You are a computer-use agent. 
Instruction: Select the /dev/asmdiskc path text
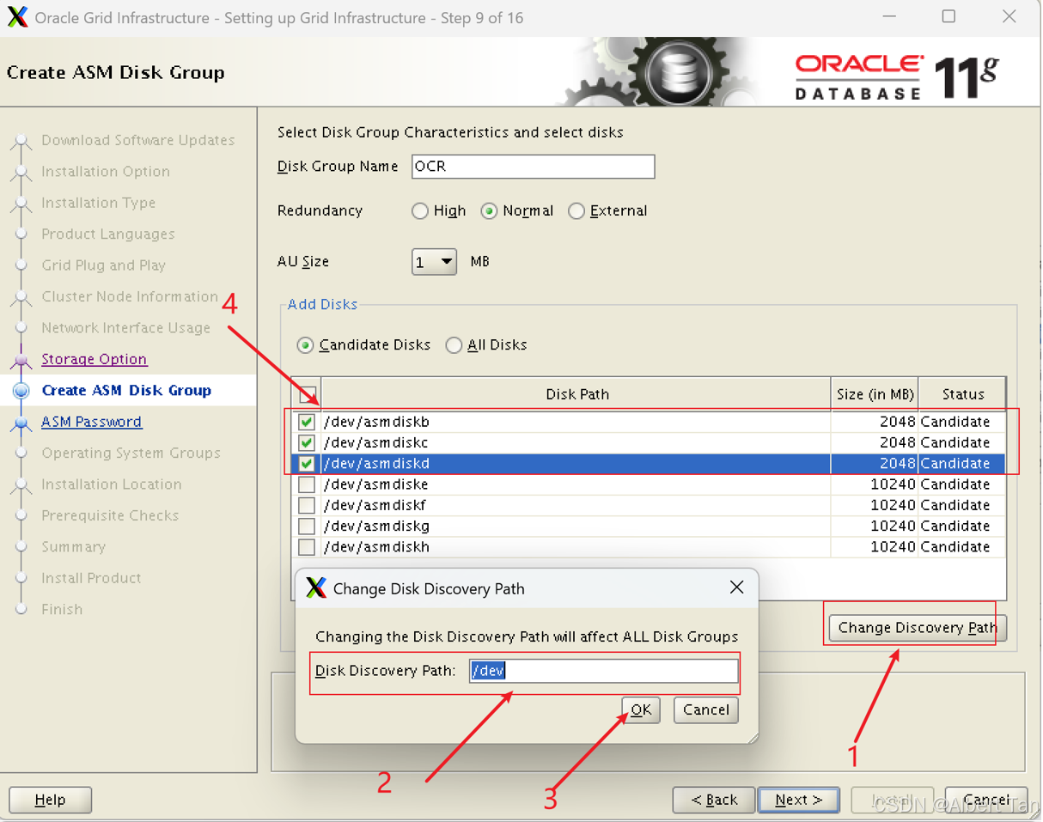pos(375,442)
